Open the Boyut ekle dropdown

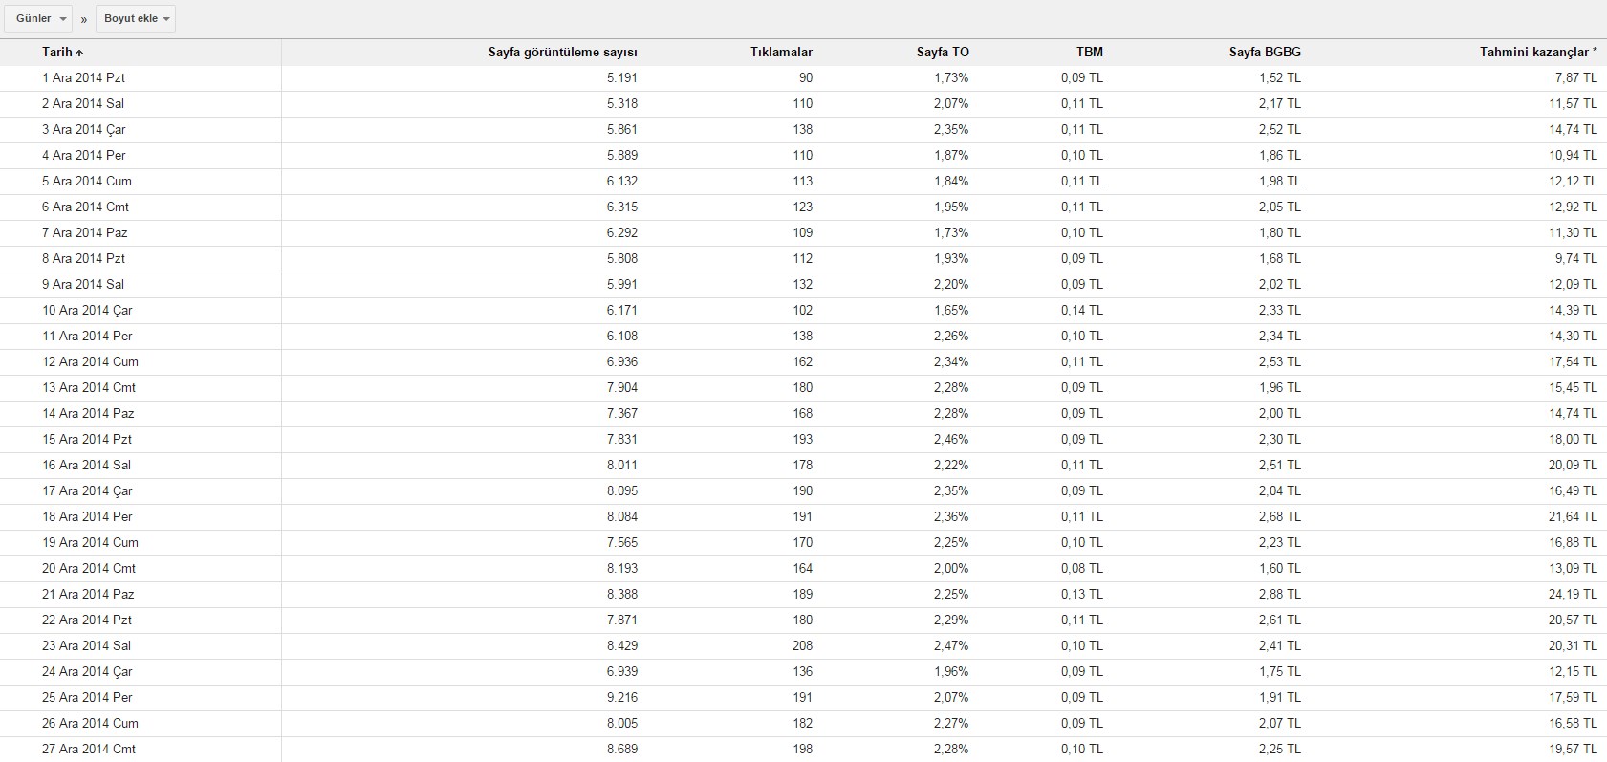coord(136,19)
